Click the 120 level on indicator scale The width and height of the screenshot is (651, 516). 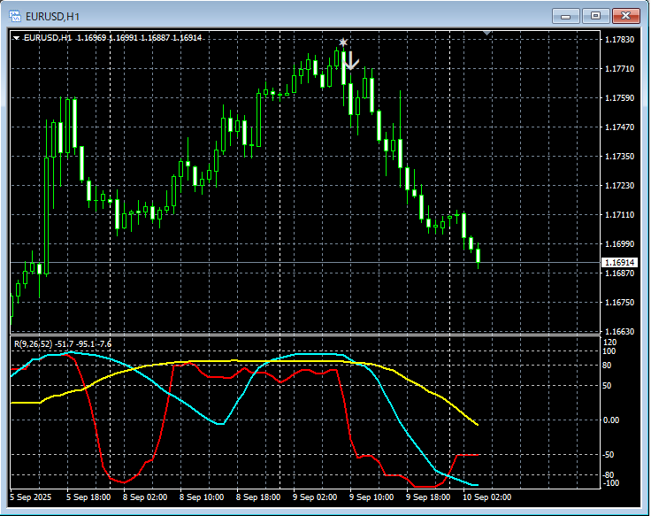click(x=609, y=342)
